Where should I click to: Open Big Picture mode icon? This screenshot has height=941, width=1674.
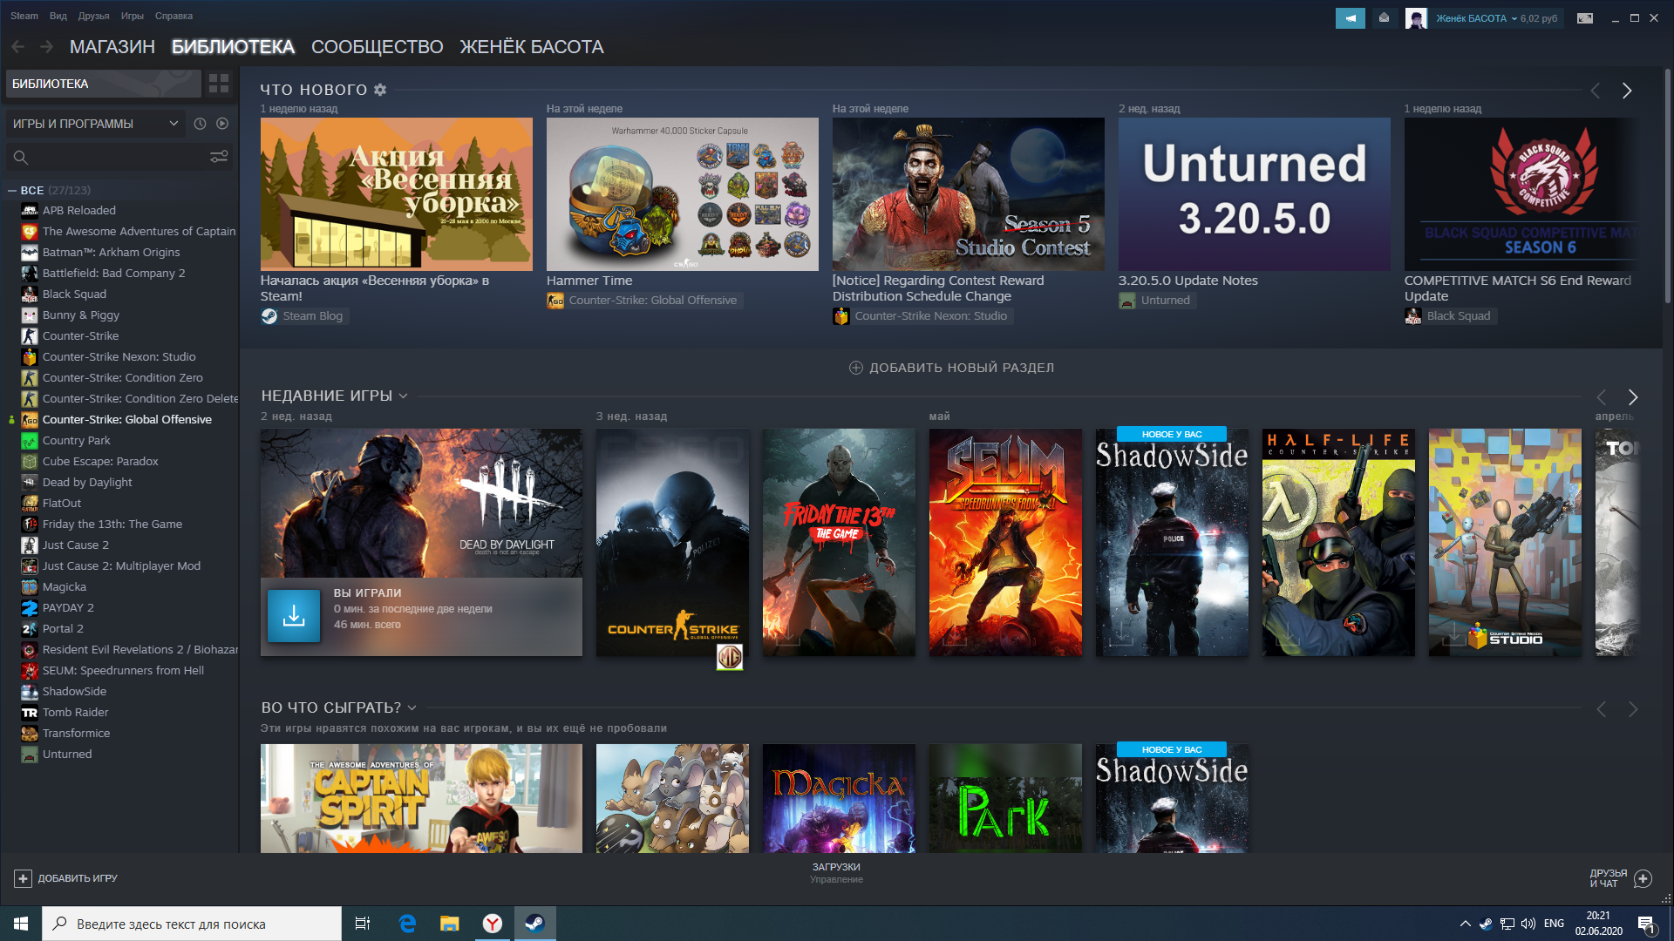1585,18
